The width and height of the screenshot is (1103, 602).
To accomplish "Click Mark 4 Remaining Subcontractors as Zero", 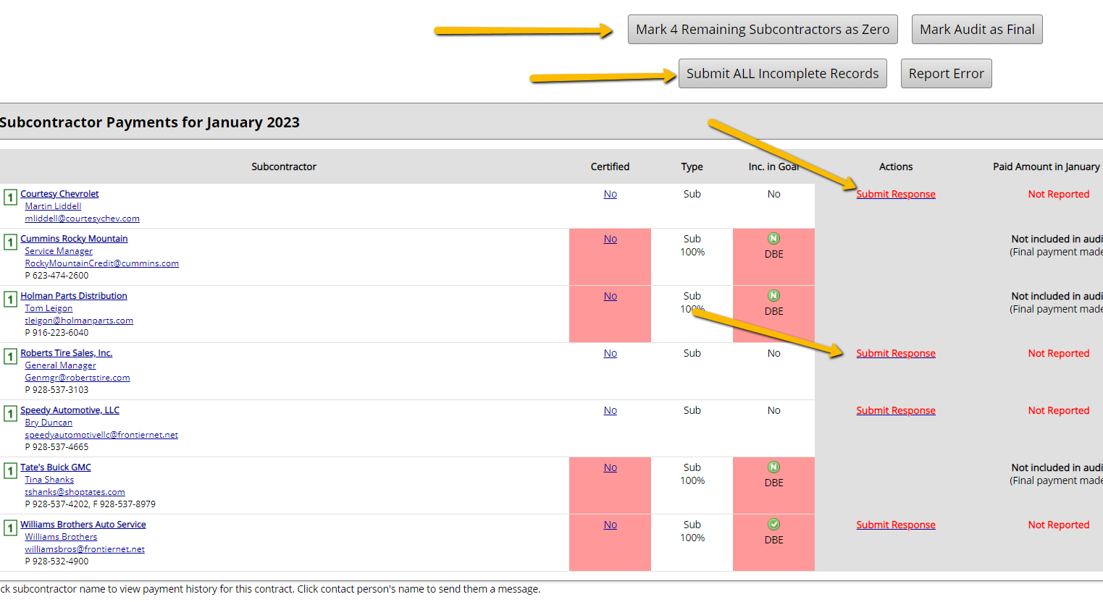I will [x=762, y=29].
